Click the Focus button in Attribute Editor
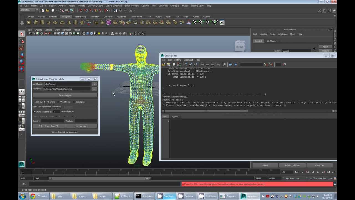This screenshot has height=200, width=355. [x=325, y=47]
